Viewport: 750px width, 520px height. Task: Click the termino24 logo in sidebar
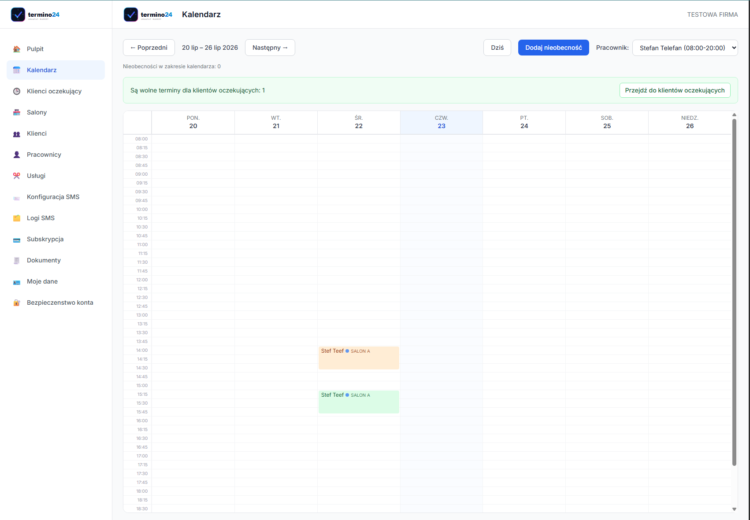35,15
